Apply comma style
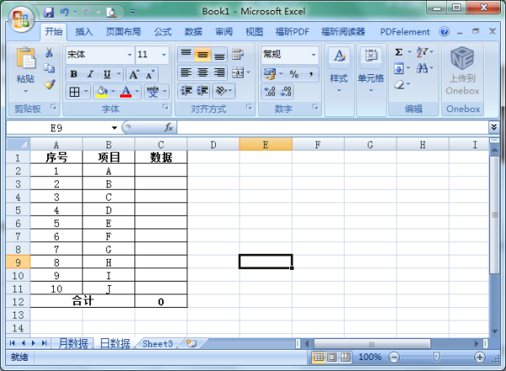506x371 pixels. 310,74
